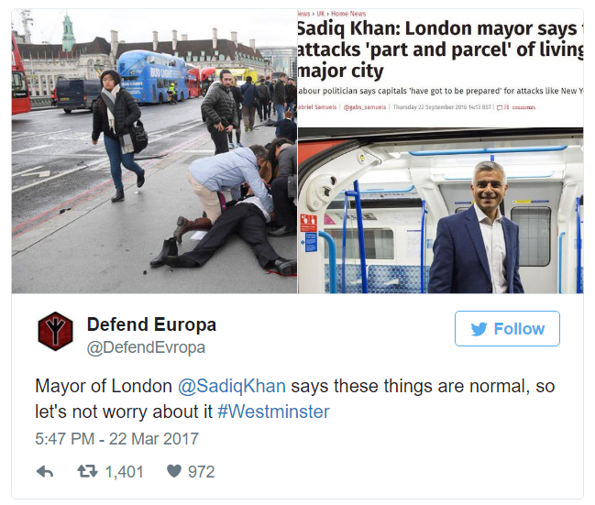This screenshot has height=505, width=595.
Task: Open the @DefendEvropa handle
Action: coord(146,347)
